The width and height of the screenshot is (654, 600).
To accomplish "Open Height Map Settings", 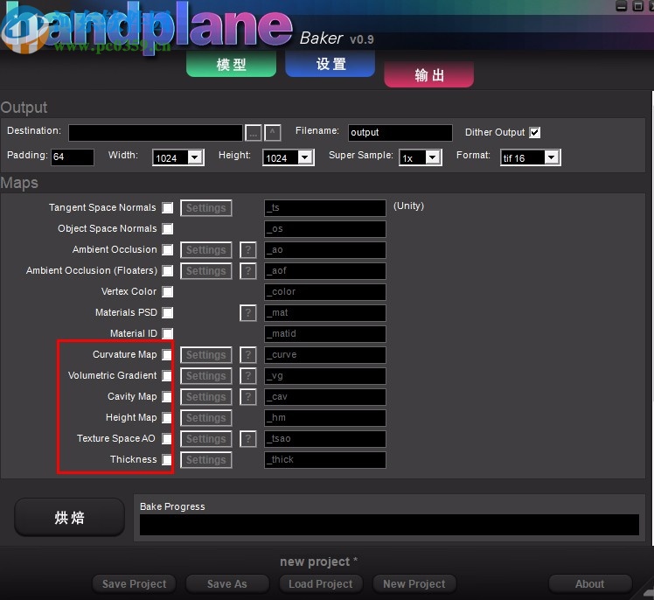I will (x=206, y=418).
